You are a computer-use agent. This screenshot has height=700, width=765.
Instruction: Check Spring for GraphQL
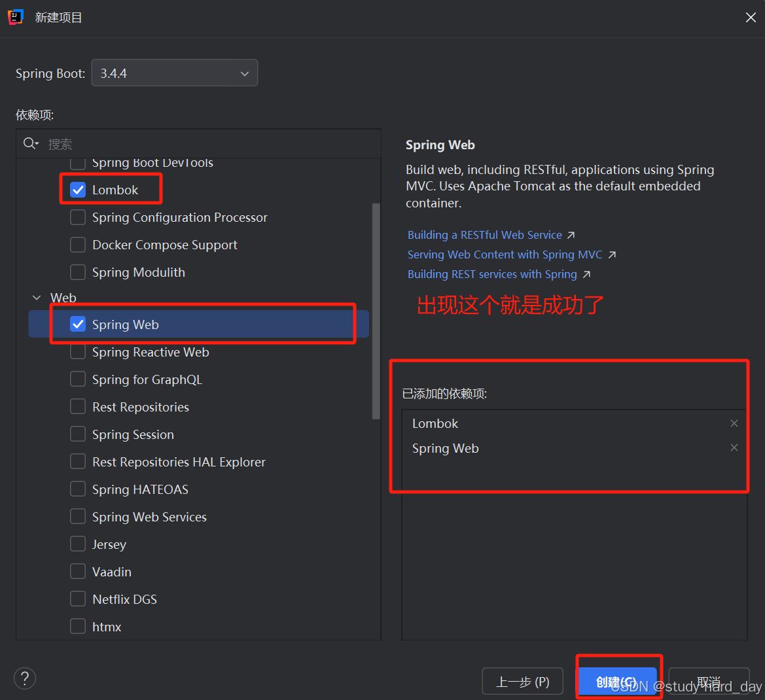(x=78, y=379)
